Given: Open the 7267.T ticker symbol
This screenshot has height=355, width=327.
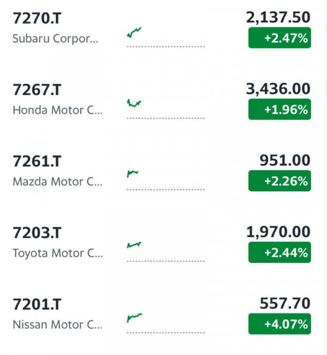Looking at the screenshot, I should click(37, 90).
